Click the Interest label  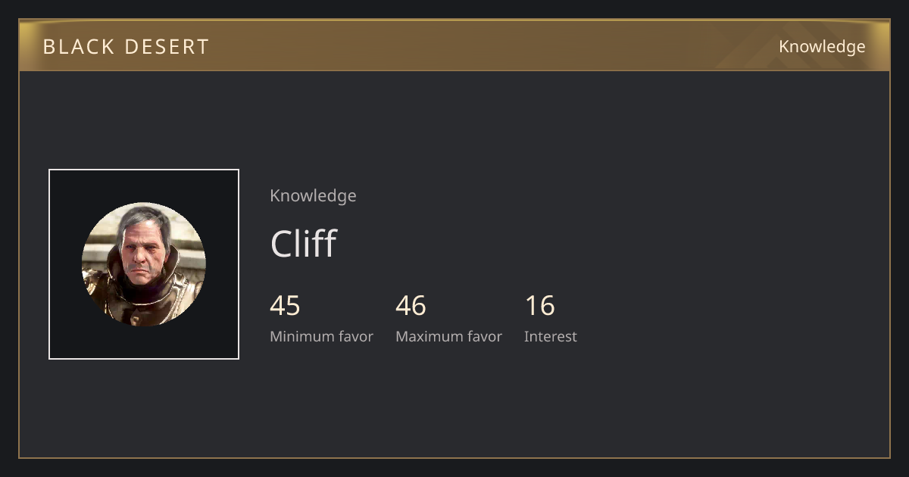pyautogui.click(x=550, y=336)
